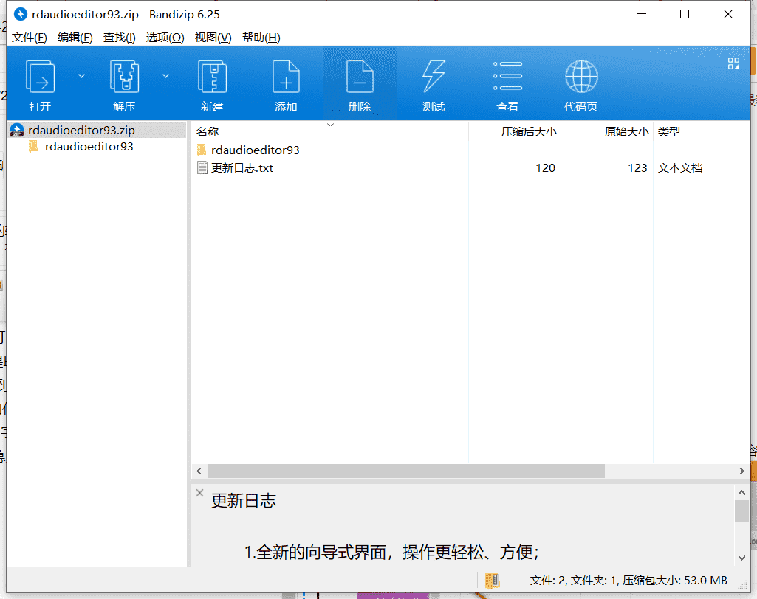
Task: Open the 帮助(H) menu
Action: [x=261, y=38]
